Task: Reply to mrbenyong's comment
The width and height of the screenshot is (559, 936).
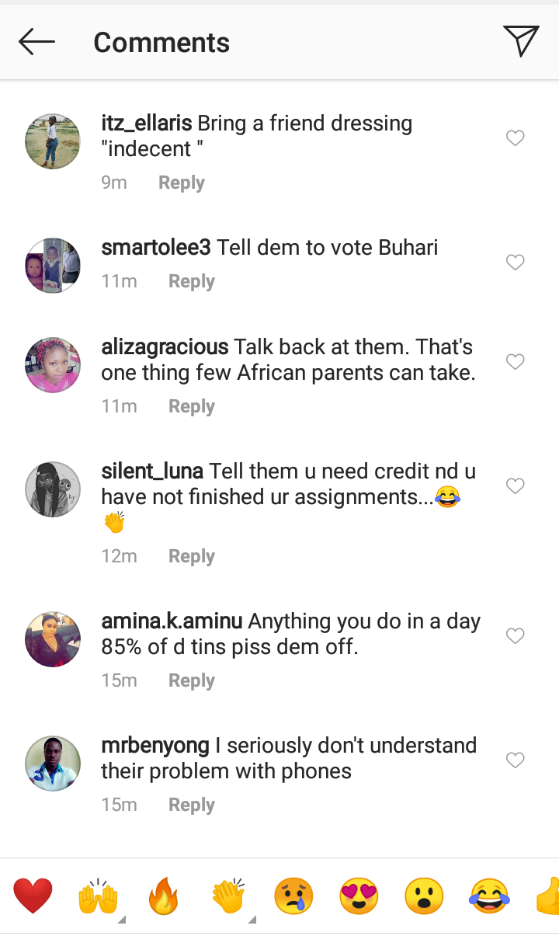Action: coord(191,805)
